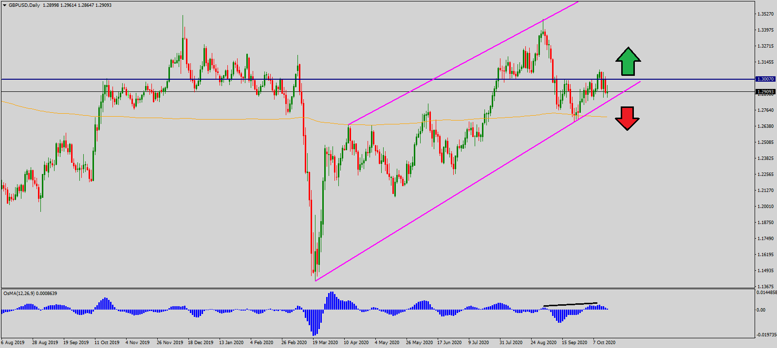This screenshot has height=348, width=777.
Task: Click the 26 Nov 2019 date label
Action: click(170, 343)
